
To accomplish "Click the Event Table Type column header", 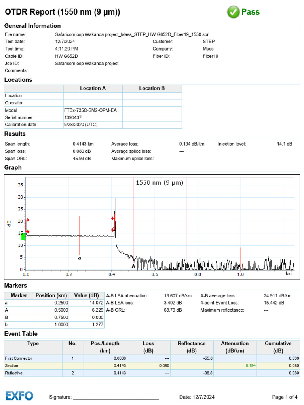I will tap(33, 347).
